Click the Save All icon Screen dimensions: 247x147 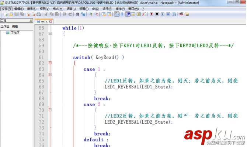click(22, 14)
